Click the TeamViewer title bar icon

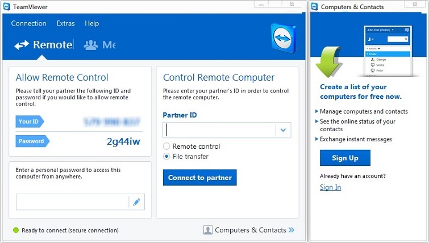pyautogui.click(x=7, y=7)
